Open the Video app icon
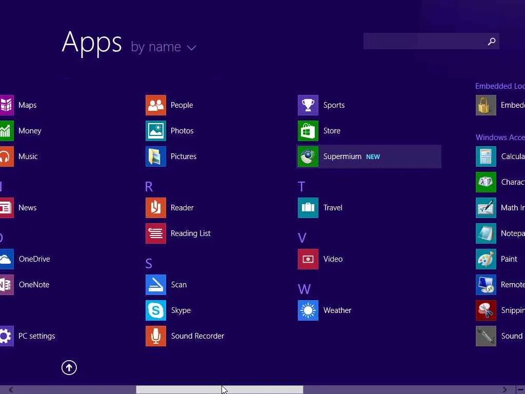 pyautogui.click(x=308, y=259)
